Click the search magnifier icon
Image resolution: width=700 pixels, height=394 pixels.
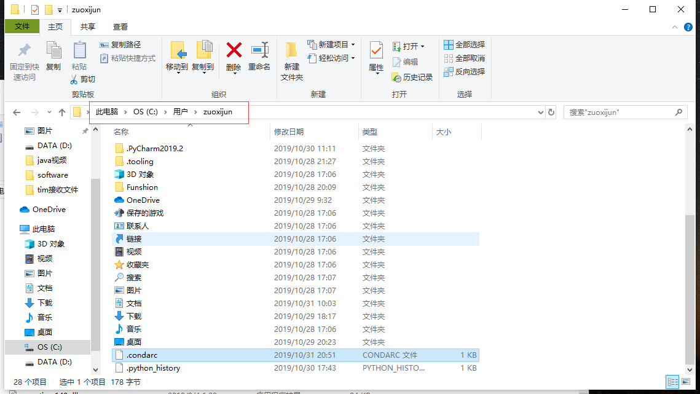click(678, 112)
